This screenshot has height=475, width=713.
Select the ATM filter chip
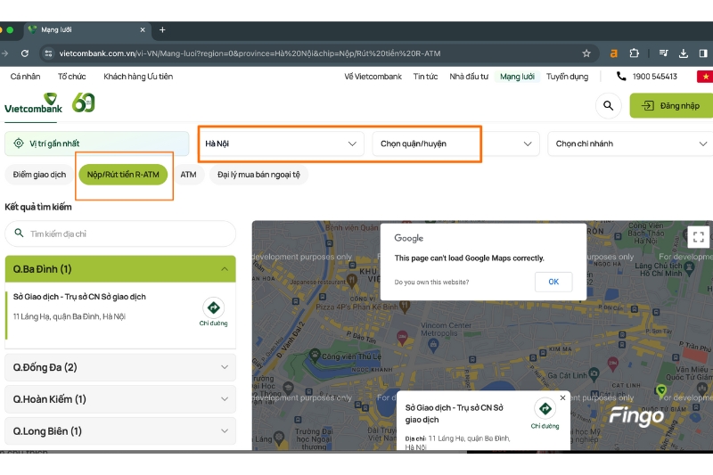[188, 175]
